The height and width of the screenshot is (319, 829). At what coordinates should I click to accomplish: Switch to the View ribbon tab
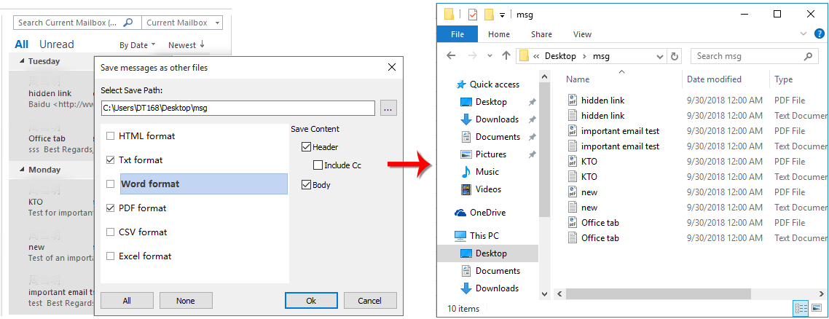(582, 34)
